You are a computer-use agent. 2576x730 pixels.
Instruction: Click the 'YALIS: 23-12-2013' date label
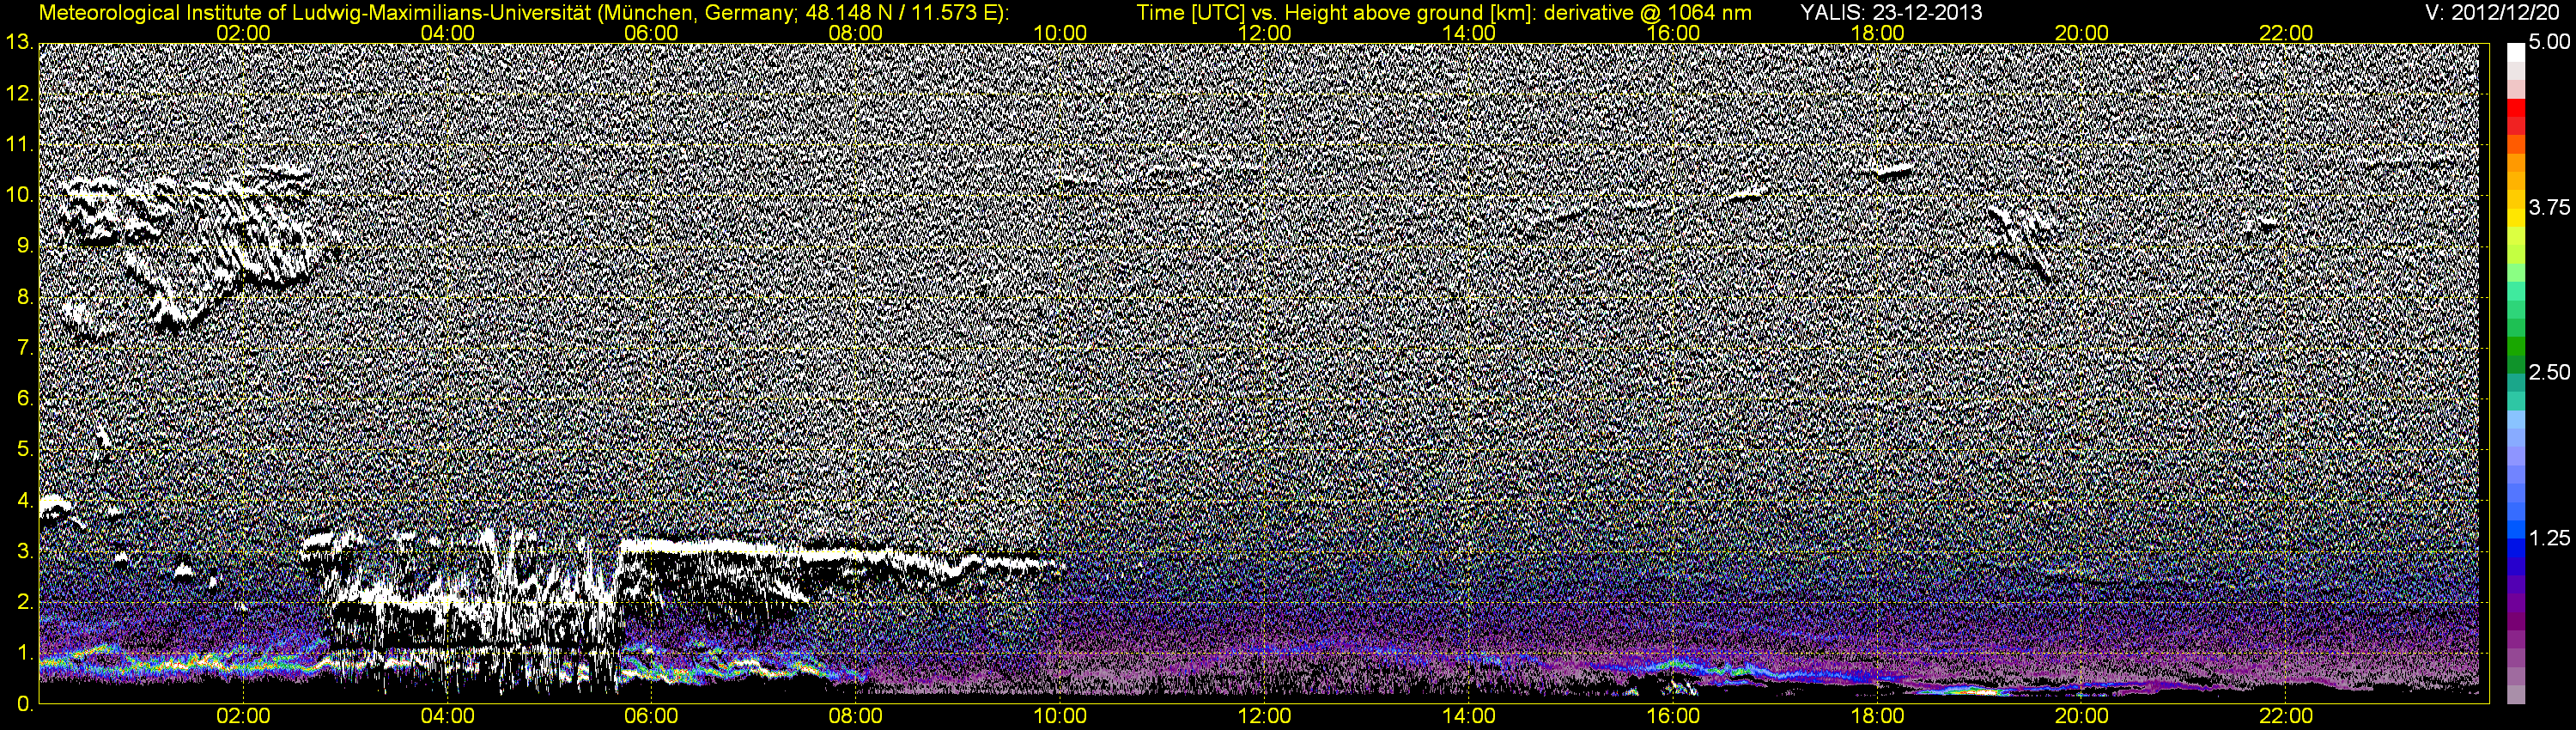coord(1892,13)
